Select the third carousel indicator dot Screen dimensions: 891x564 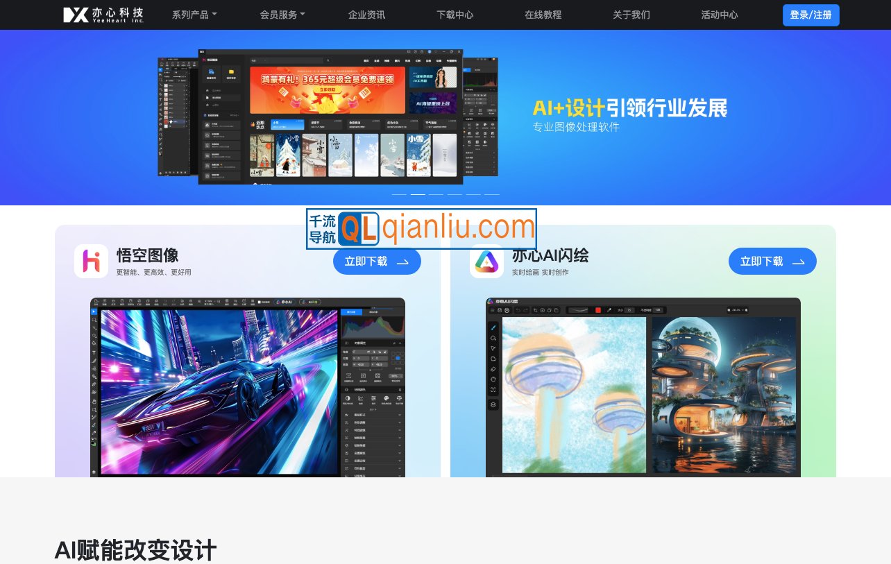pos(436,195)
